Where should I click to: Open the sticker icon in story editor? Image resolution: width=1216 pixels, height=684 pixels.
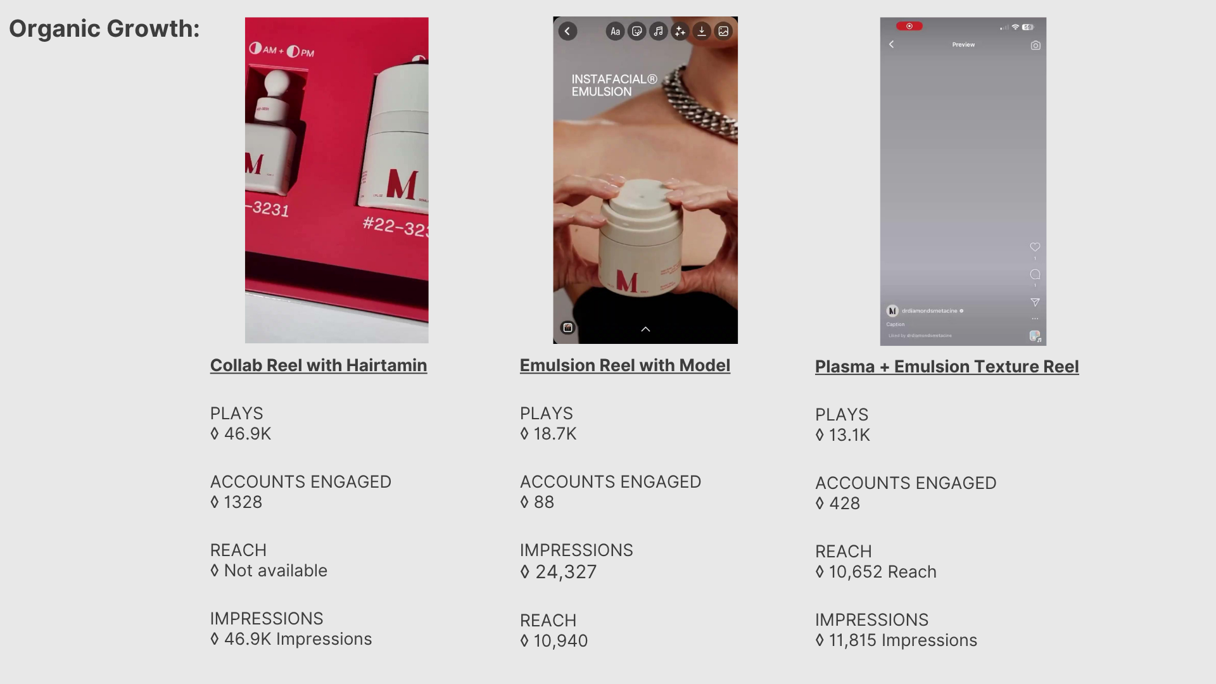[x=636, y=31]
